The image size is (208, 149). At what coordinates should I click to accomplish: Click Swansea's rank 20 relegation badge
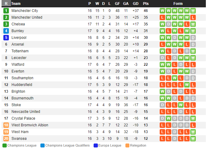6,139
